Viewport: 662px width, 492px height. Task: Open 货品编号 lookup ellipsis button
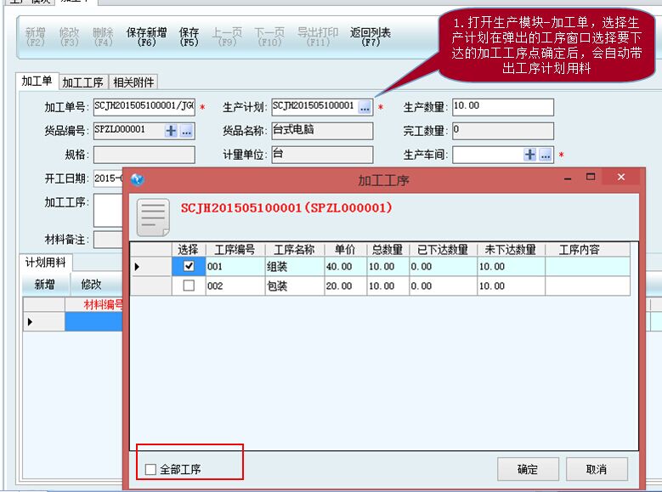click(x=187, y=131)
